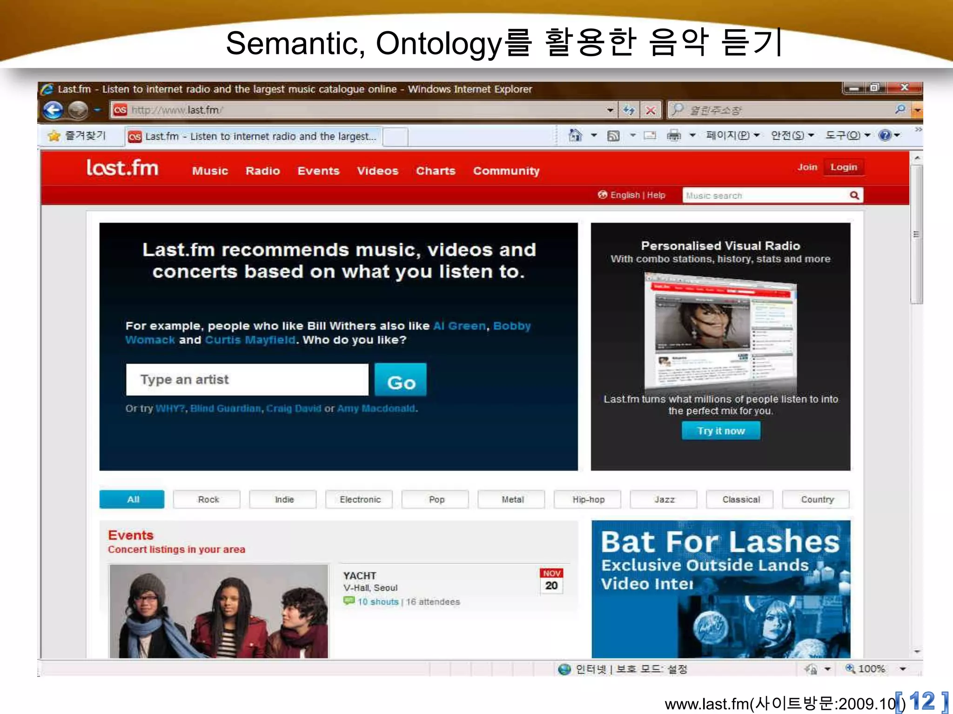Viewport: 953px width, 714px height.
Task: Expand the feeds dropdown arrow
Action: tap(633, 135)
